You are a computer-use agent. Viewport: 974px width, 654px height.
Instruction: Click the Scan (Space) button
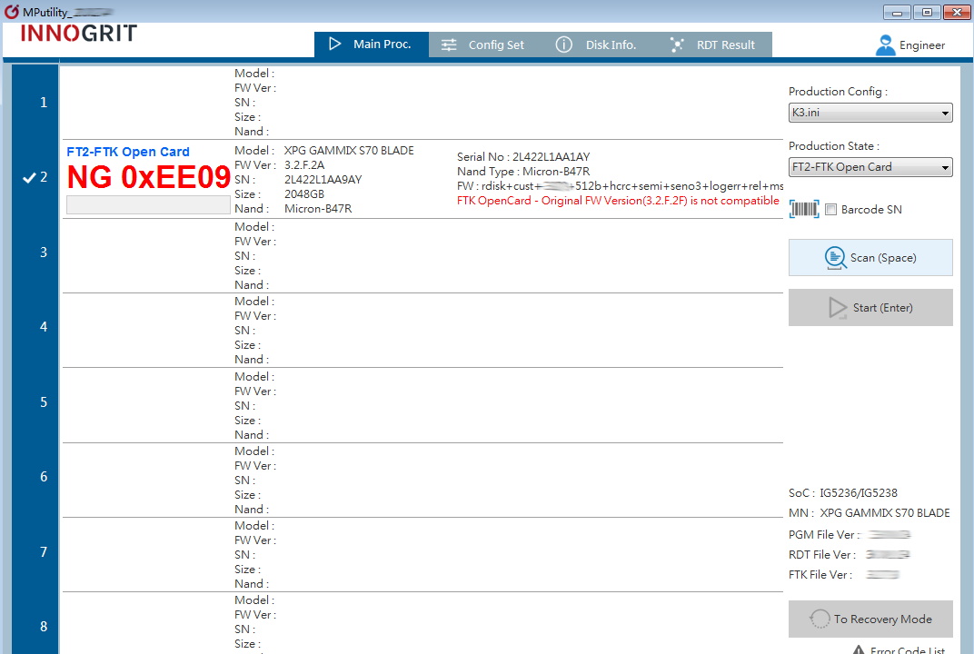click(870, 258)
